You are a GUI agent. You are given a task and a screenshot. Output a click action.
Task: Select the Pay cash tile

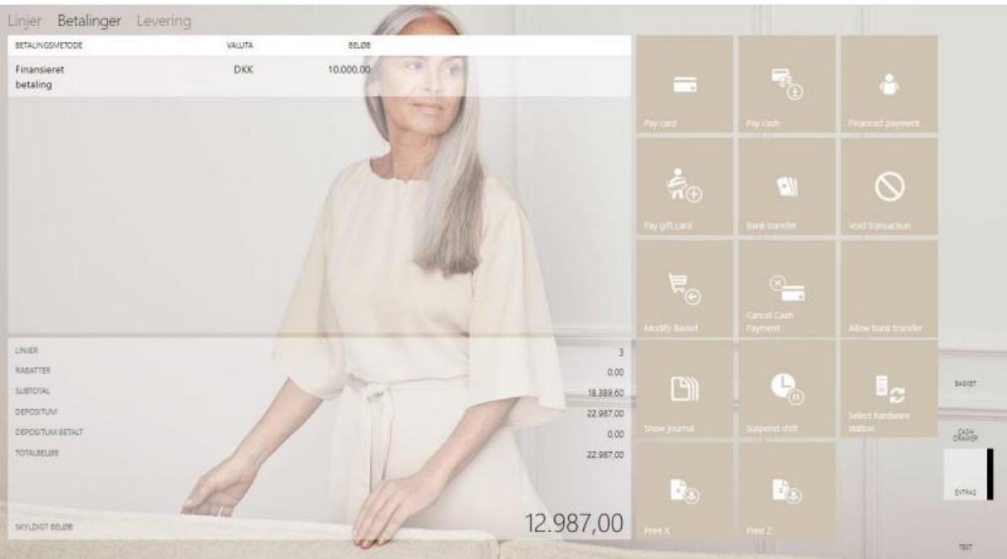click(x=786, y=85)
